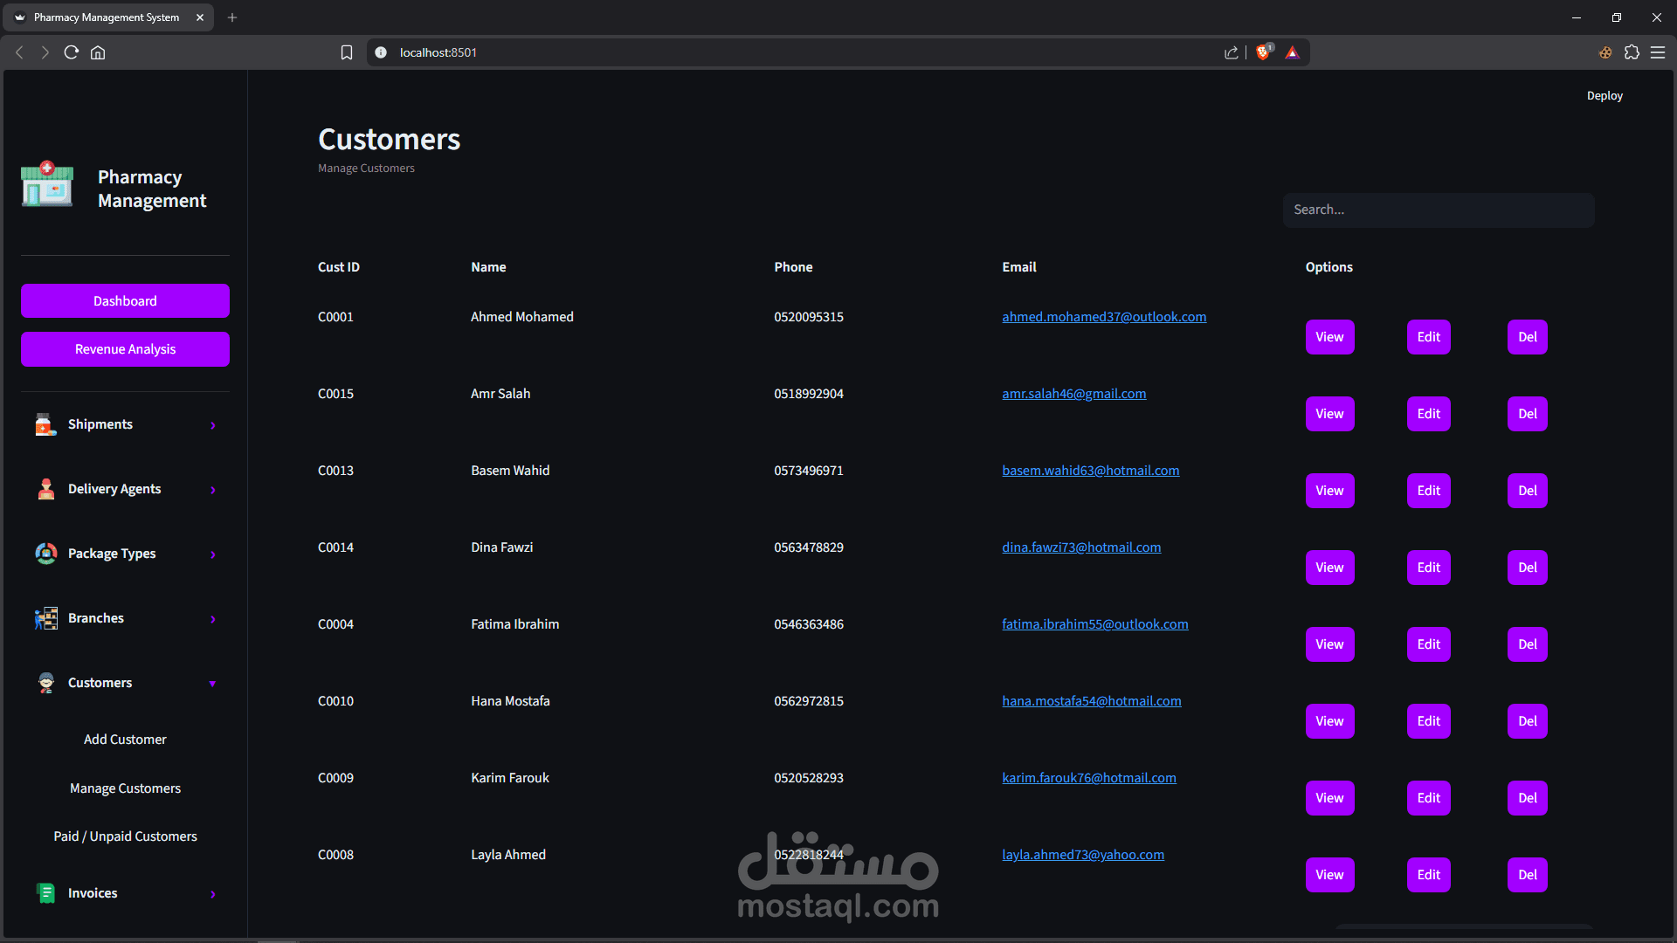Close the Pharmacy Management System tab
This screenshot has width=1677, height=943.
200,17
